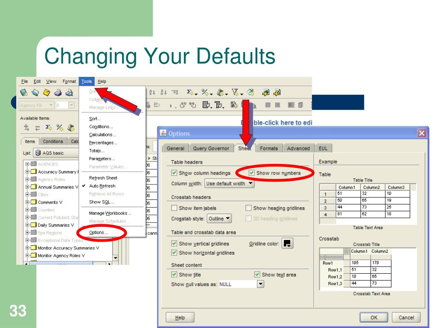437x328 pixels.
Task: Toggle Auto Refresh in Tools menu
Action: [102, 186]
